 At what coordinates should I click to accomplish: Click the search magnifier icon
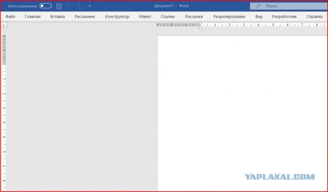258,6
